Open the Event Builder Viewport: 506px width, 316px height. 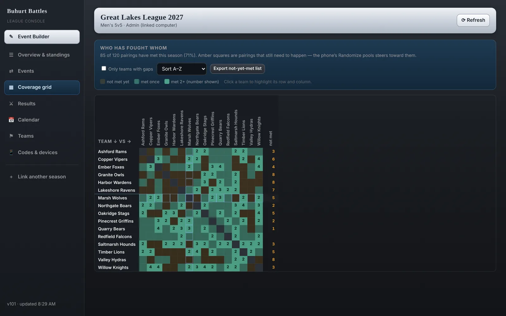point(42,37)
